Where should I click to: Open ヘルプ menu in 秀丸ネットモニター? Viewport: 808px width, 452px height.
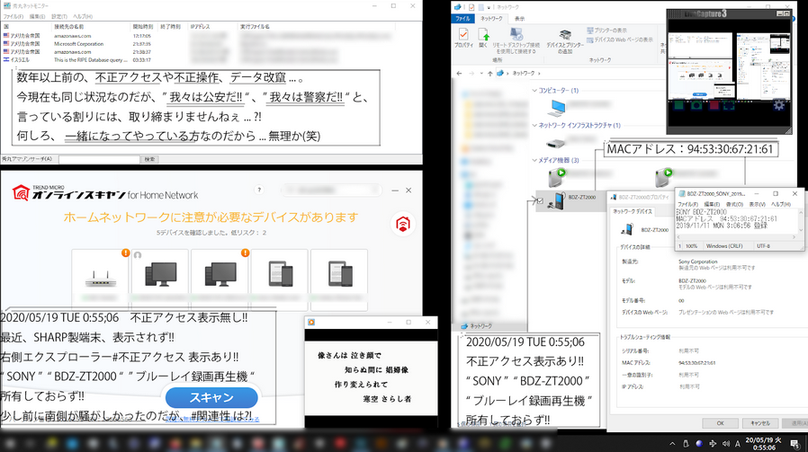(83, 16)
